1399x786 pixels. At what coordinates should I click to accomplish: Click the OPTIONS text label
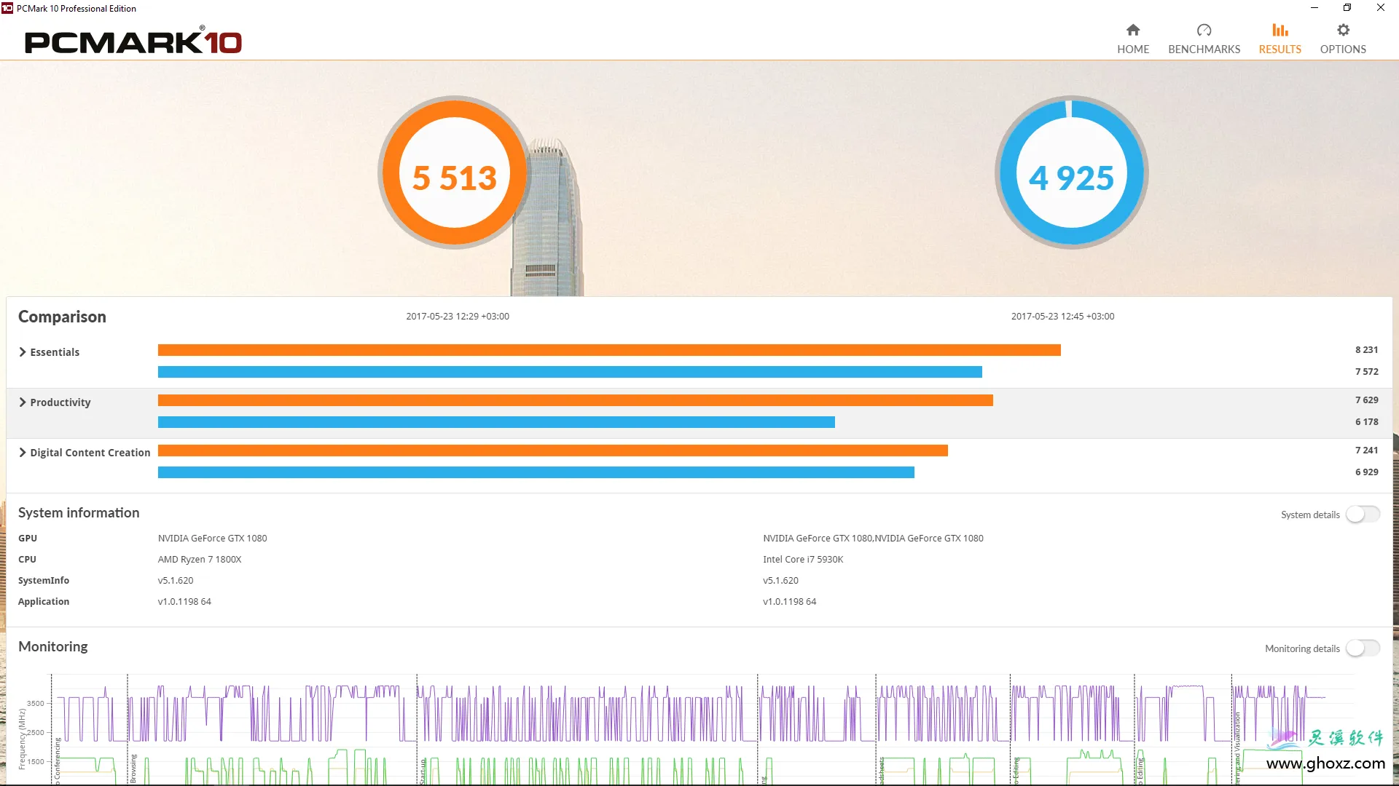1343,49
